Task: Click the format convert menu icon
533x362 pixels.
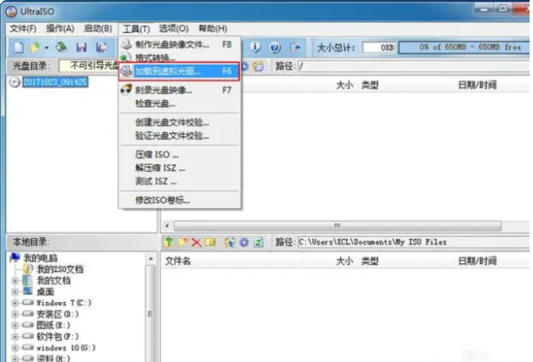Action: pyautogui.click(x=126, y=57)
